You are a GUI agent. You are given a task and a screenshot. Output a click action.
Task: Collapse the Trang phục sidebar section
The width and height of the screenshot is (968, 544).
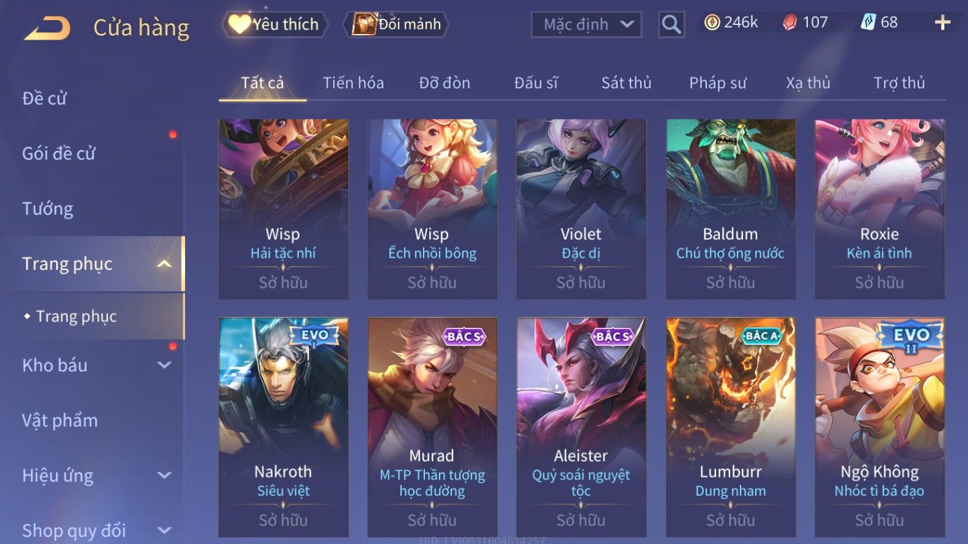click(x=164, y=264)
